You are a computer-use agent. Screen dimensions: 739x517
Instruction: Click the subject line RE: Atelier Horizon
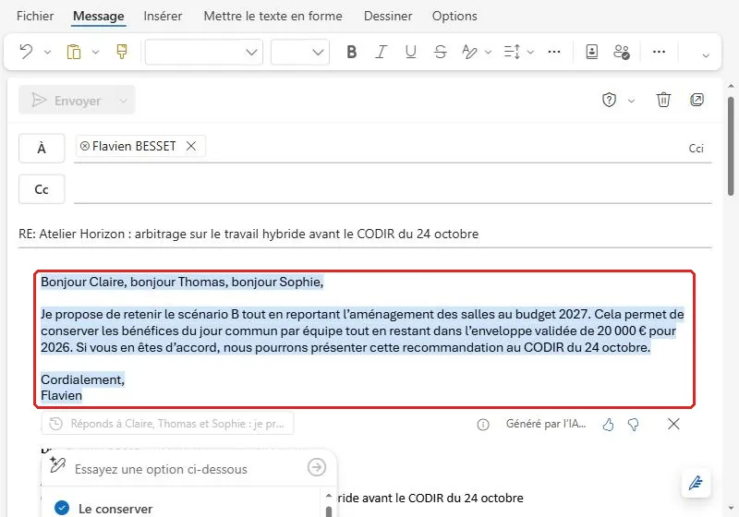coord(248,234)
